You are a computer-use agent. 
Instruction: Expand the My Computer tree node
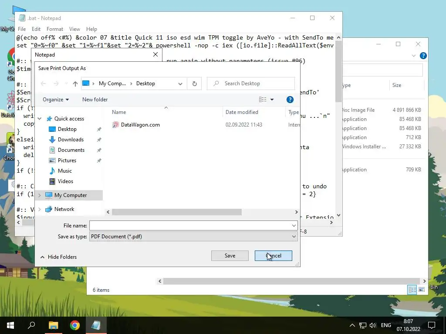(40, 195)
